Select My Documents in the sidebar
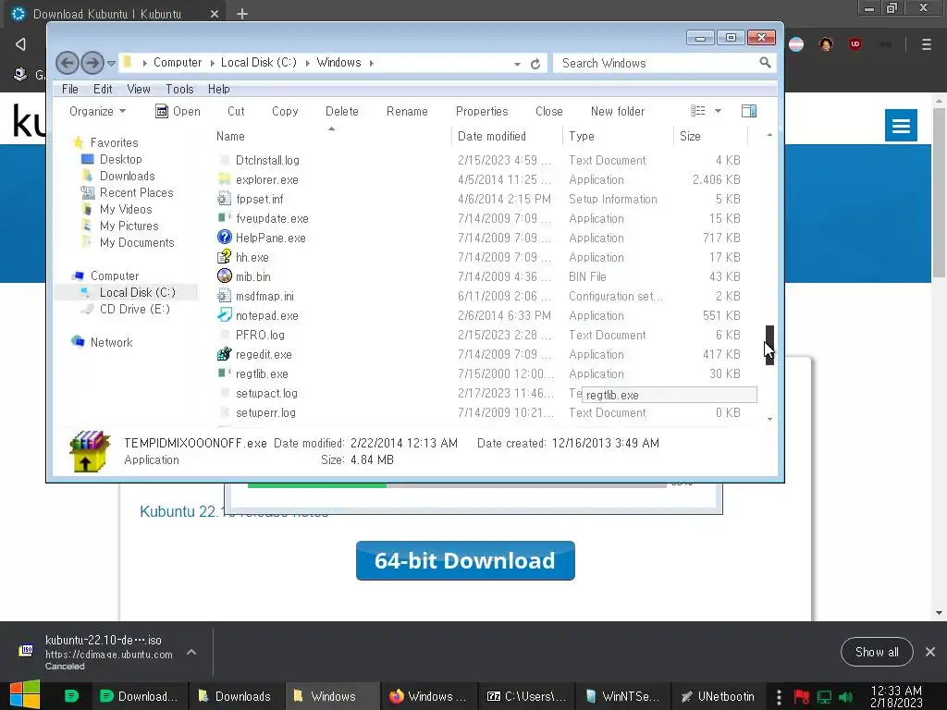This screenshot has width=947, height=710. point(137,242)
